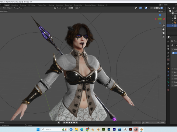Open the snapping options dropdown
Viewport: 177px width, 132px height.
click(73, 8)
